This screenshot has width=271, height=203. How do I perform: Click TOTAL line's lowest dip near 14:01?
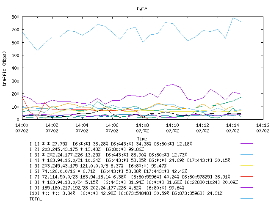(x=37, y=51)
